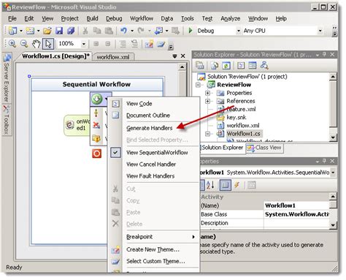Click the Save All icon

click(71, 31)
